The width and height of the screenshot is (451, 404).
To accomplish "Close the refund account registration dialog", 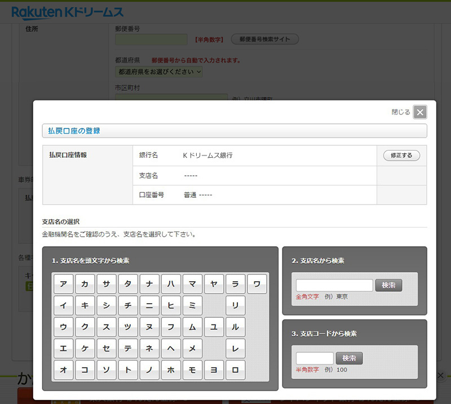I will 420,112.
